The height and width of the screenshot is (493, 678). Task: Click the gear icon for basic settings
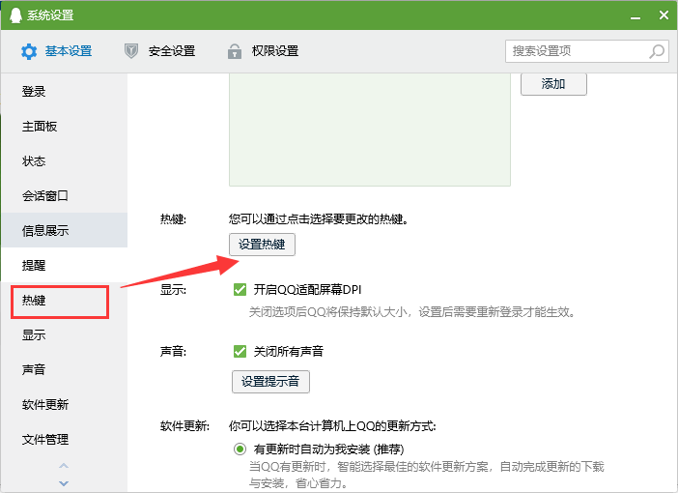[x=29, y=51]
